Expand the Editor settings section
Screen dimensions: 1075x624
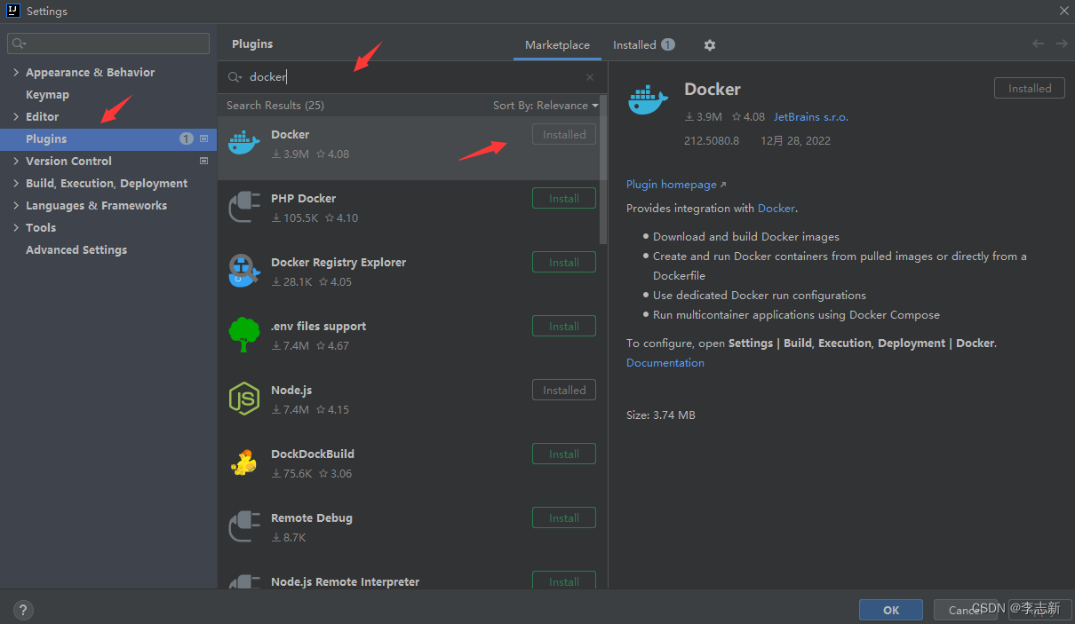click(x=16, y=117)
